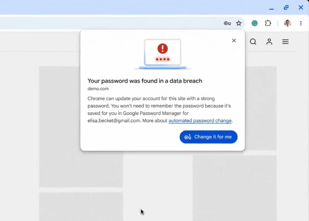Close the Chrome window

301,7
